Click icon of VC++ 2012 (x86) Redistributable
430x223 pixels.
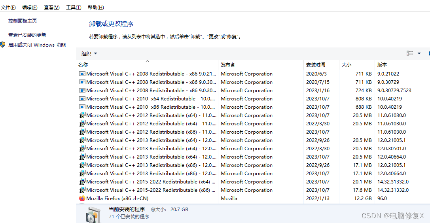tap(82, 132)
